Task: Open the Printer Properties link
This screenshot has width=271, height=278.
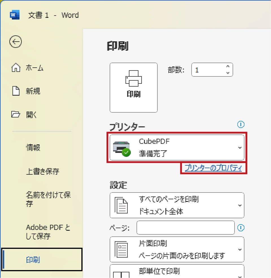Action: point(213,168)
